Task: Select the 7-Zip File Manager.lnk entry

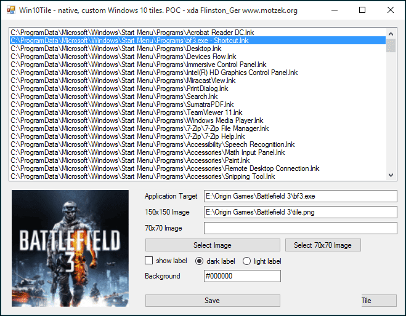Action: tap(198, 128)
